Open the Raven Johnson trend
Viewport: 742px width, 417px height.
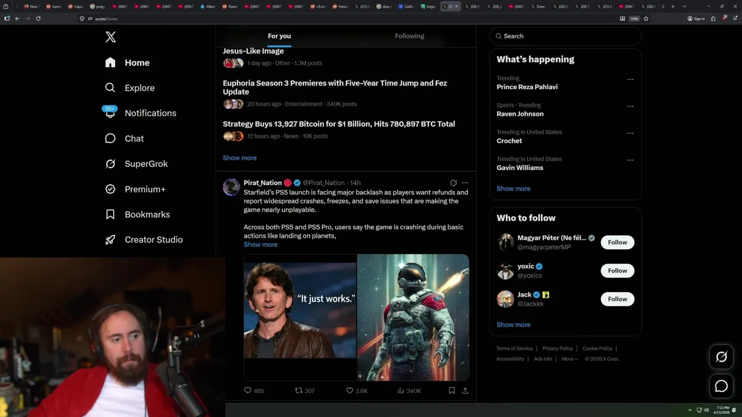point(520,114)
